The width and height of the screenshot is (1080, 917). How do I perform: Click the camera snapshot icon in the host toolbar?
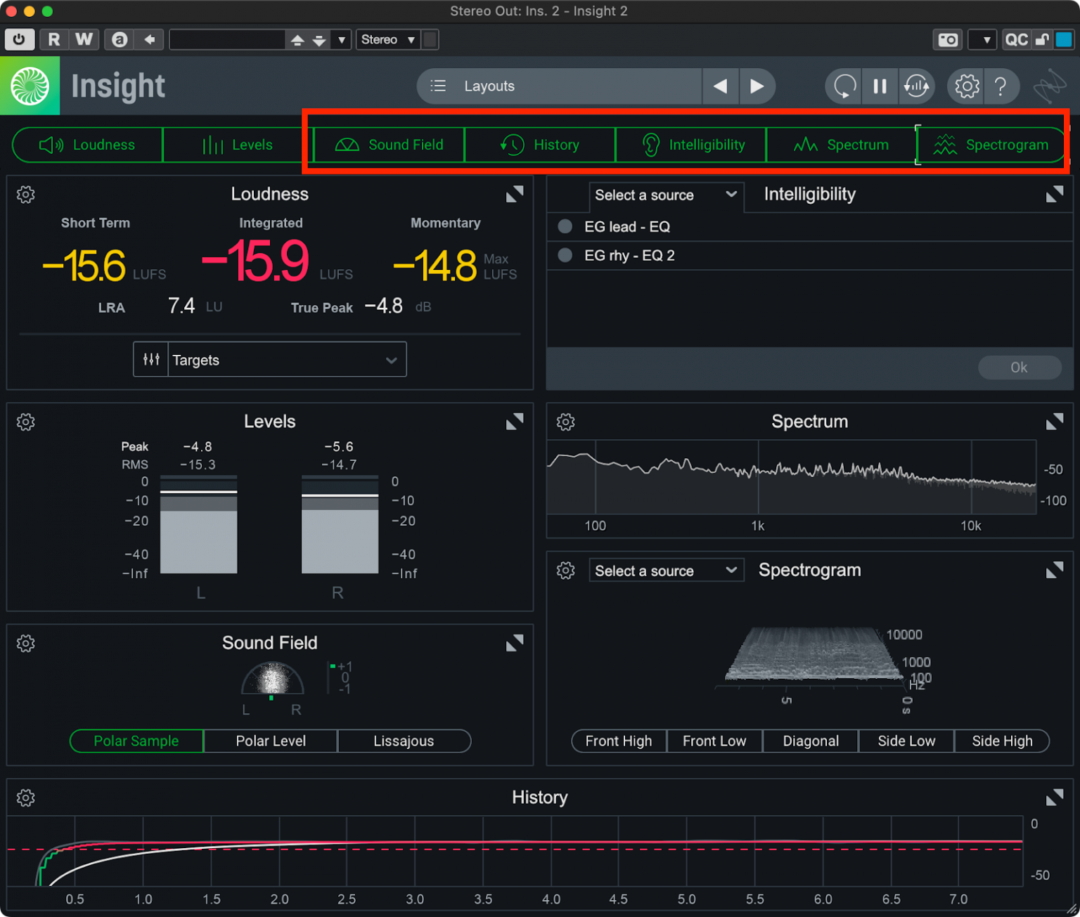coord(947,39)
